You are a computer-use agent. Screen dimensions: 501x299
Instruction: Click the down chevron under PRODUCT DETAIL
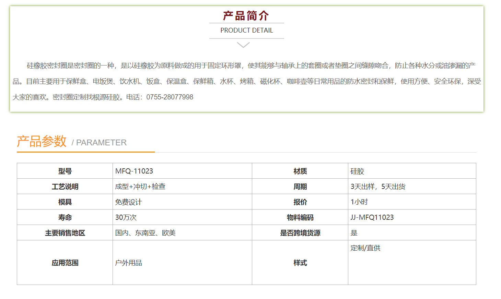[243, 45]
